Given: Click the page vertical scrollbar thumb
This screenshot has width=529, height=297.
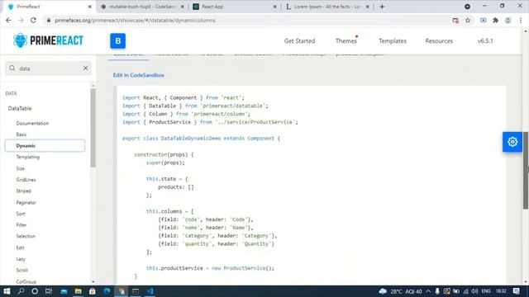Looking at the screenshot, I should pos(526,171).
